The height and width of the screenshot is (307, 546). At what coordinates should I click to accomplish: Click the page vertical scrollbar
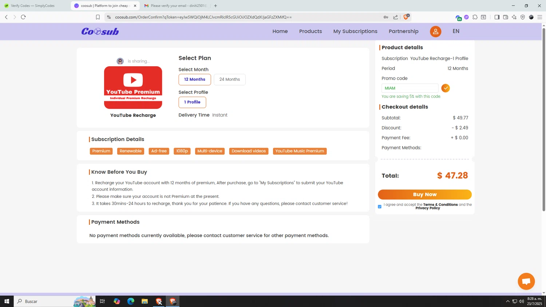(x=544, y=119)
